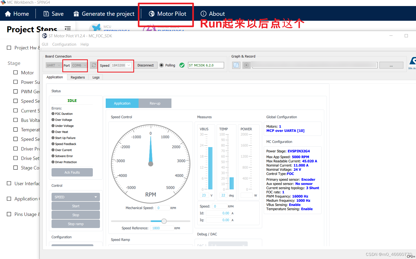Switch to the Rev-up tab
This screenshot has width=416, height=259.
155,103
